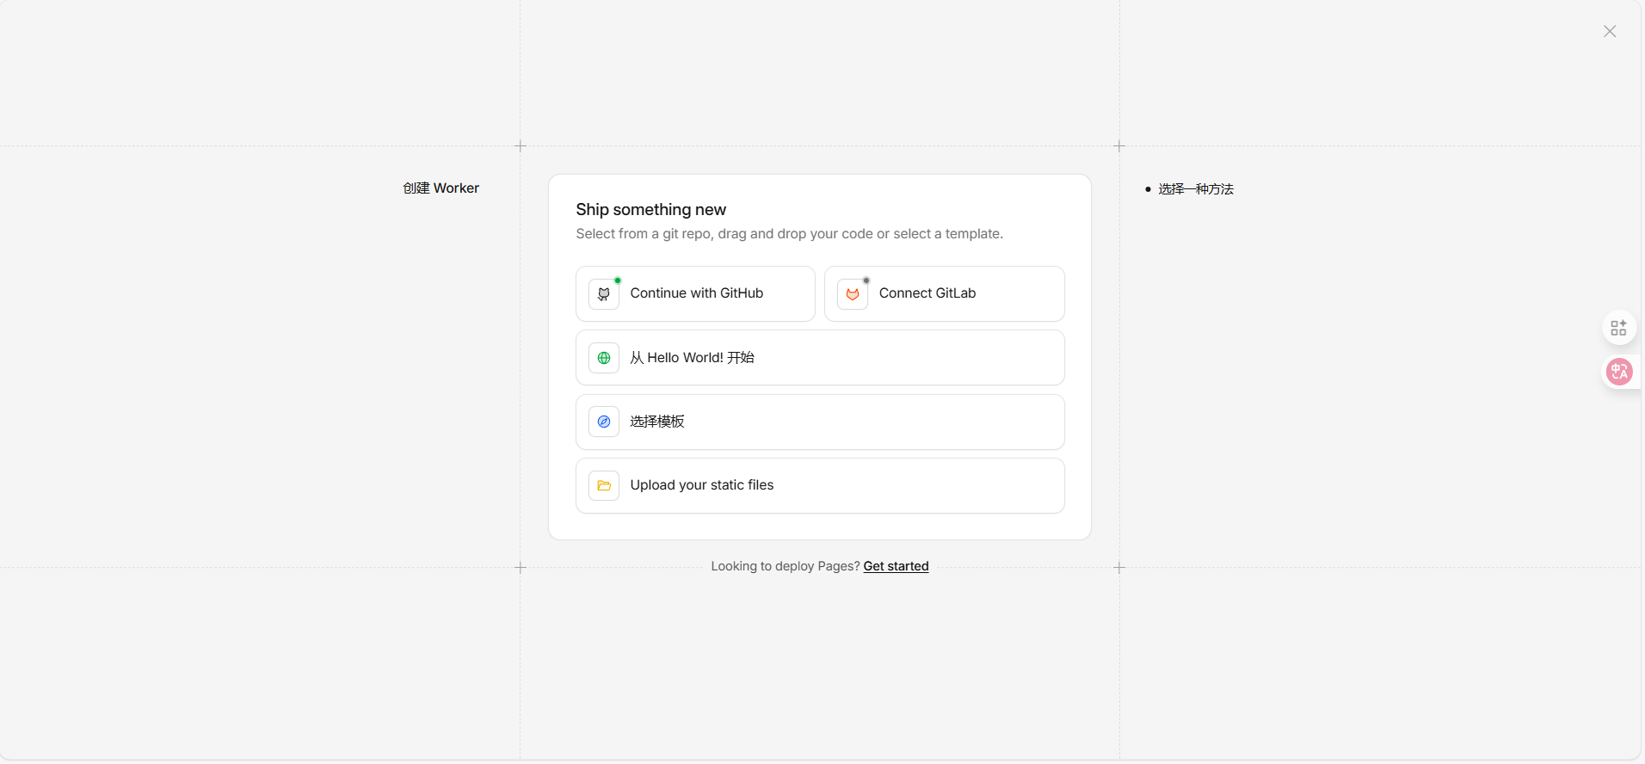Click the yellow folder upload icon
The height and width of the screenshot is (764, 1645).
pos(604,485)
